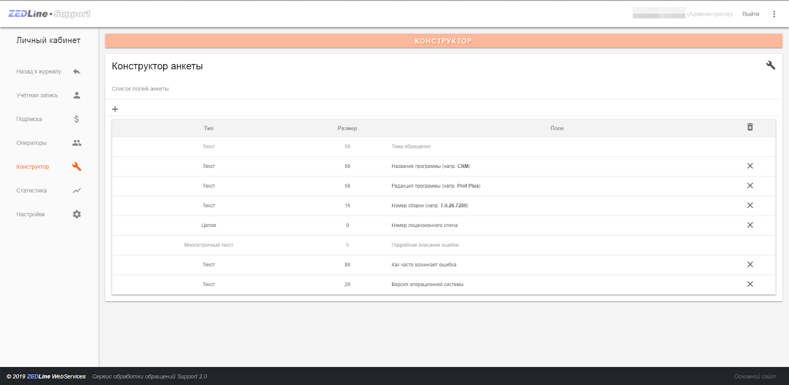Open the three-dot menu in header
Image resolution: width=789 pixels, height=385 pixels.
tap(774, 14)
